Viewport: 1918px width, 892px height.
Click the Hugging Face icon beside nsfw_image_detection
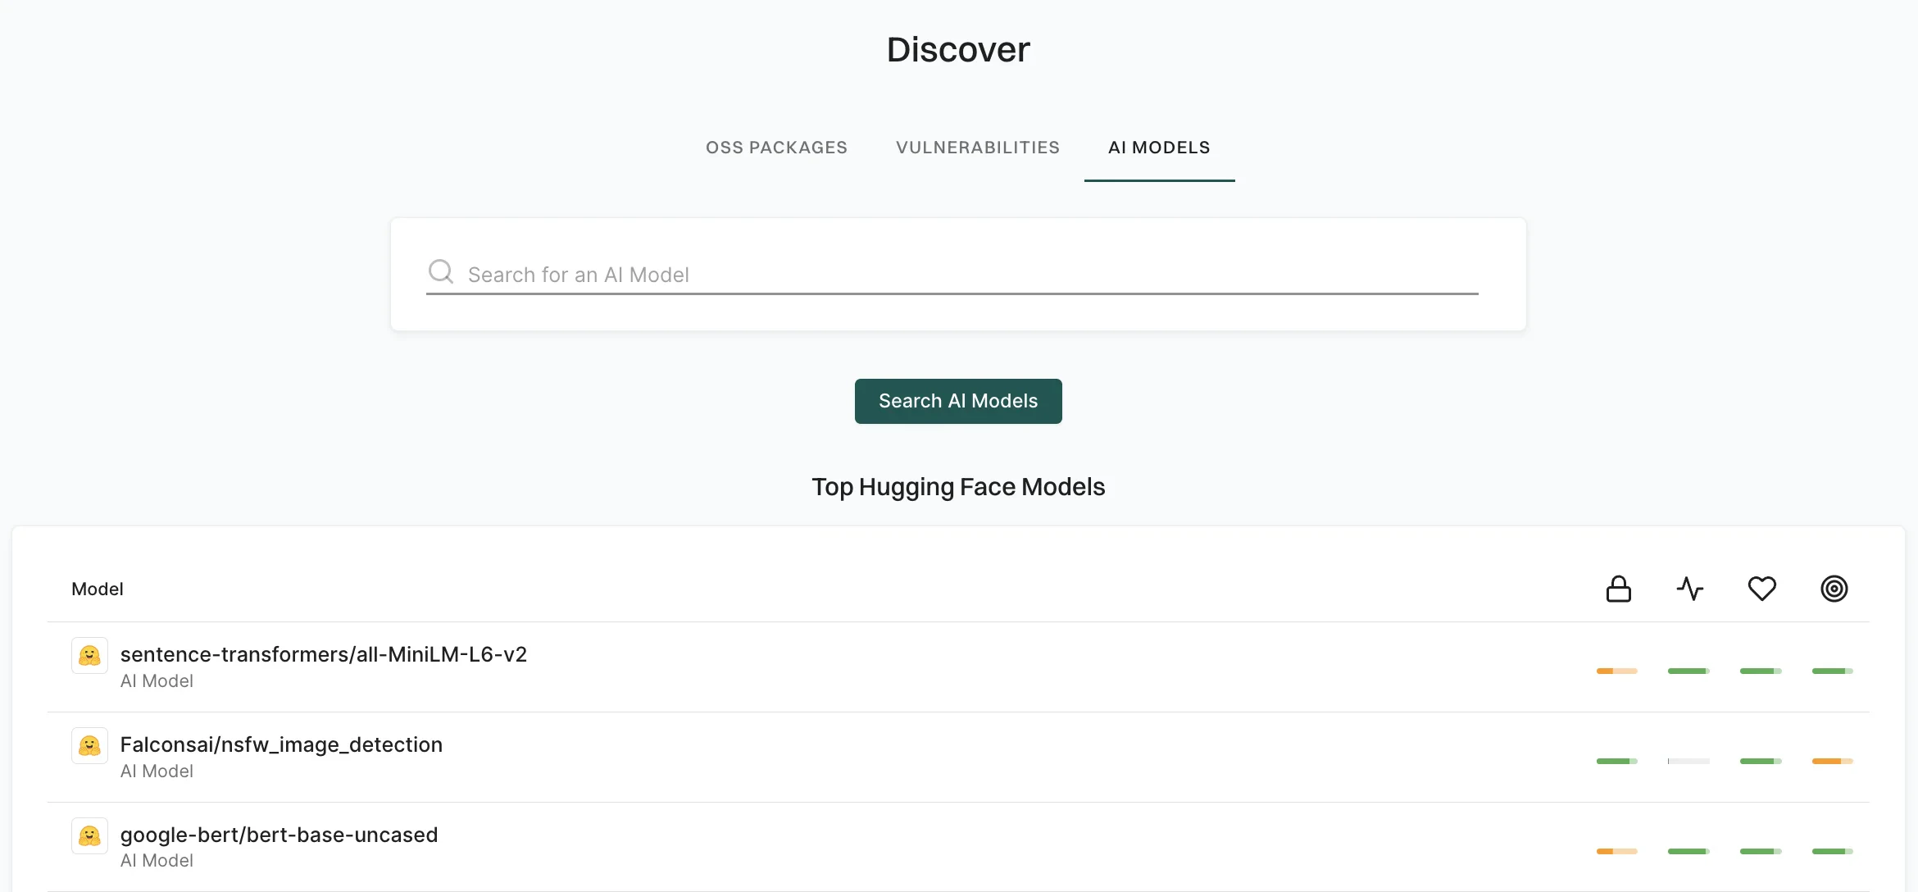click(89, 745)
